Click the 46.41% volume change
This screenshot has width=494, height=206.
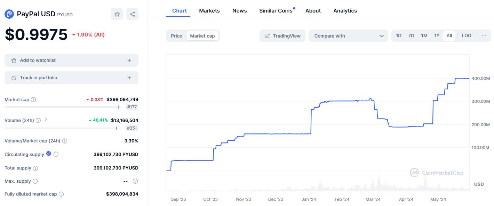[98, 121]
